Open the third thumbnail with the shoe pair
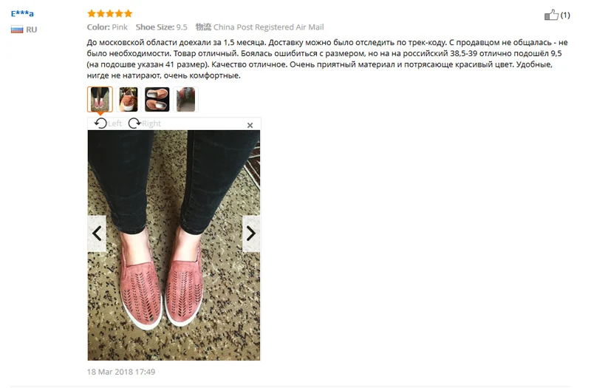The width and height of the screenshot is (591, 388). pos(157,99)
